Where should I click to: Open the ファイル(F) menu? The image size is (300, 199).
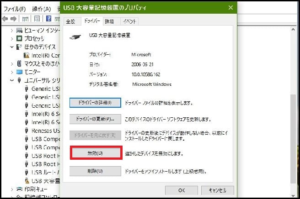[x=15, y=9]
